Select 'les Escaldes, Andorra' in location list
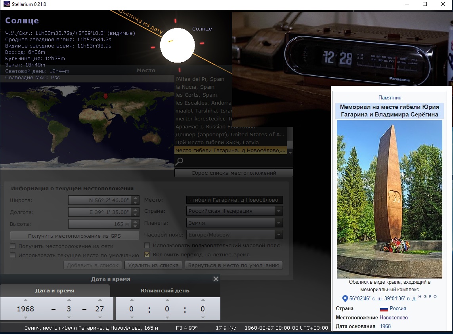Image resolution: width=453 pixels, height=334 pixels. tap(203, 103)
